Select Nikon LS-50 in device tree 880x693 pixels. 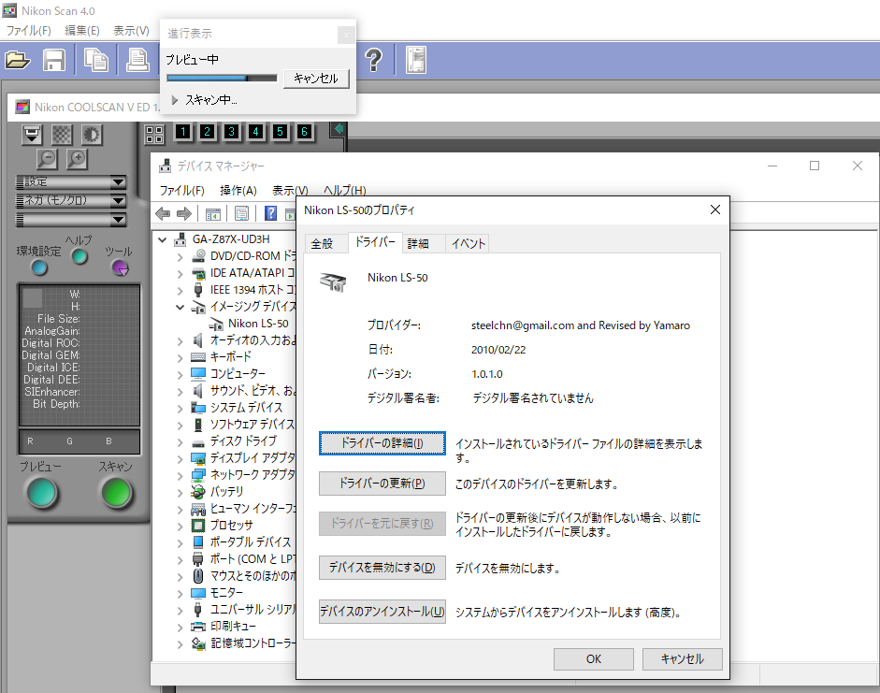pyautogui.click(x=258, y=324)
